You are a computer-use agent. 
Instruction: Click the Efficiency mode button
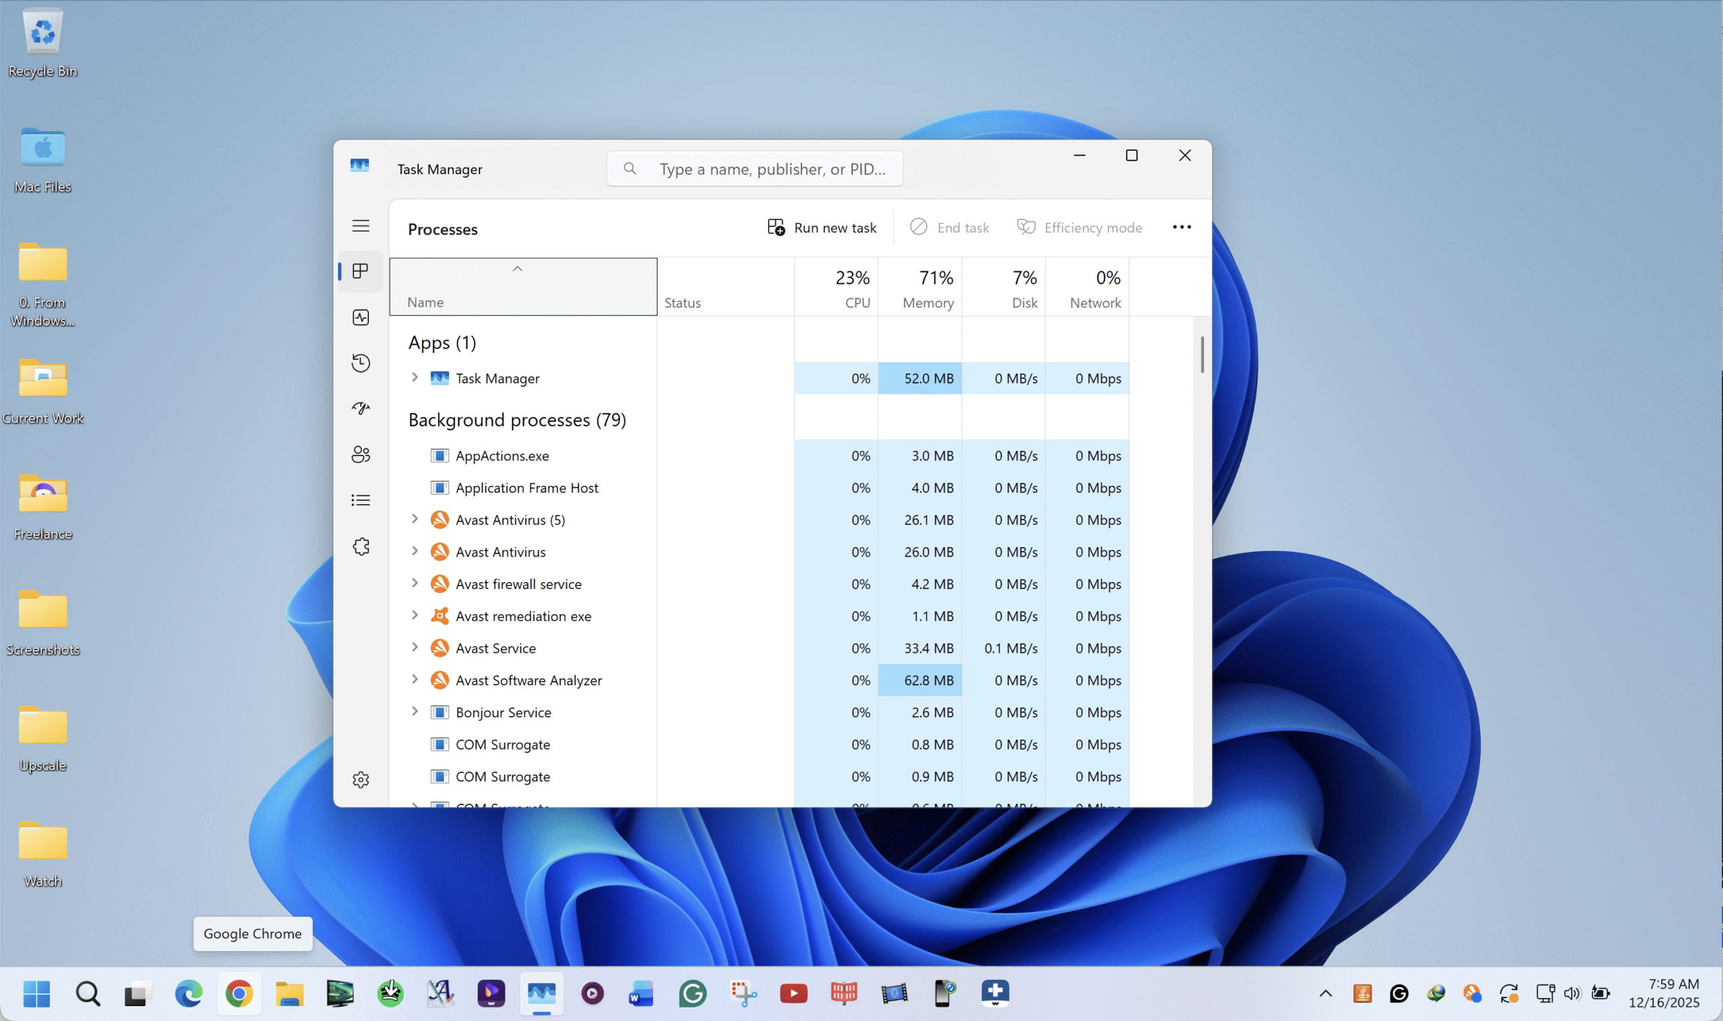pos(1079,227)
